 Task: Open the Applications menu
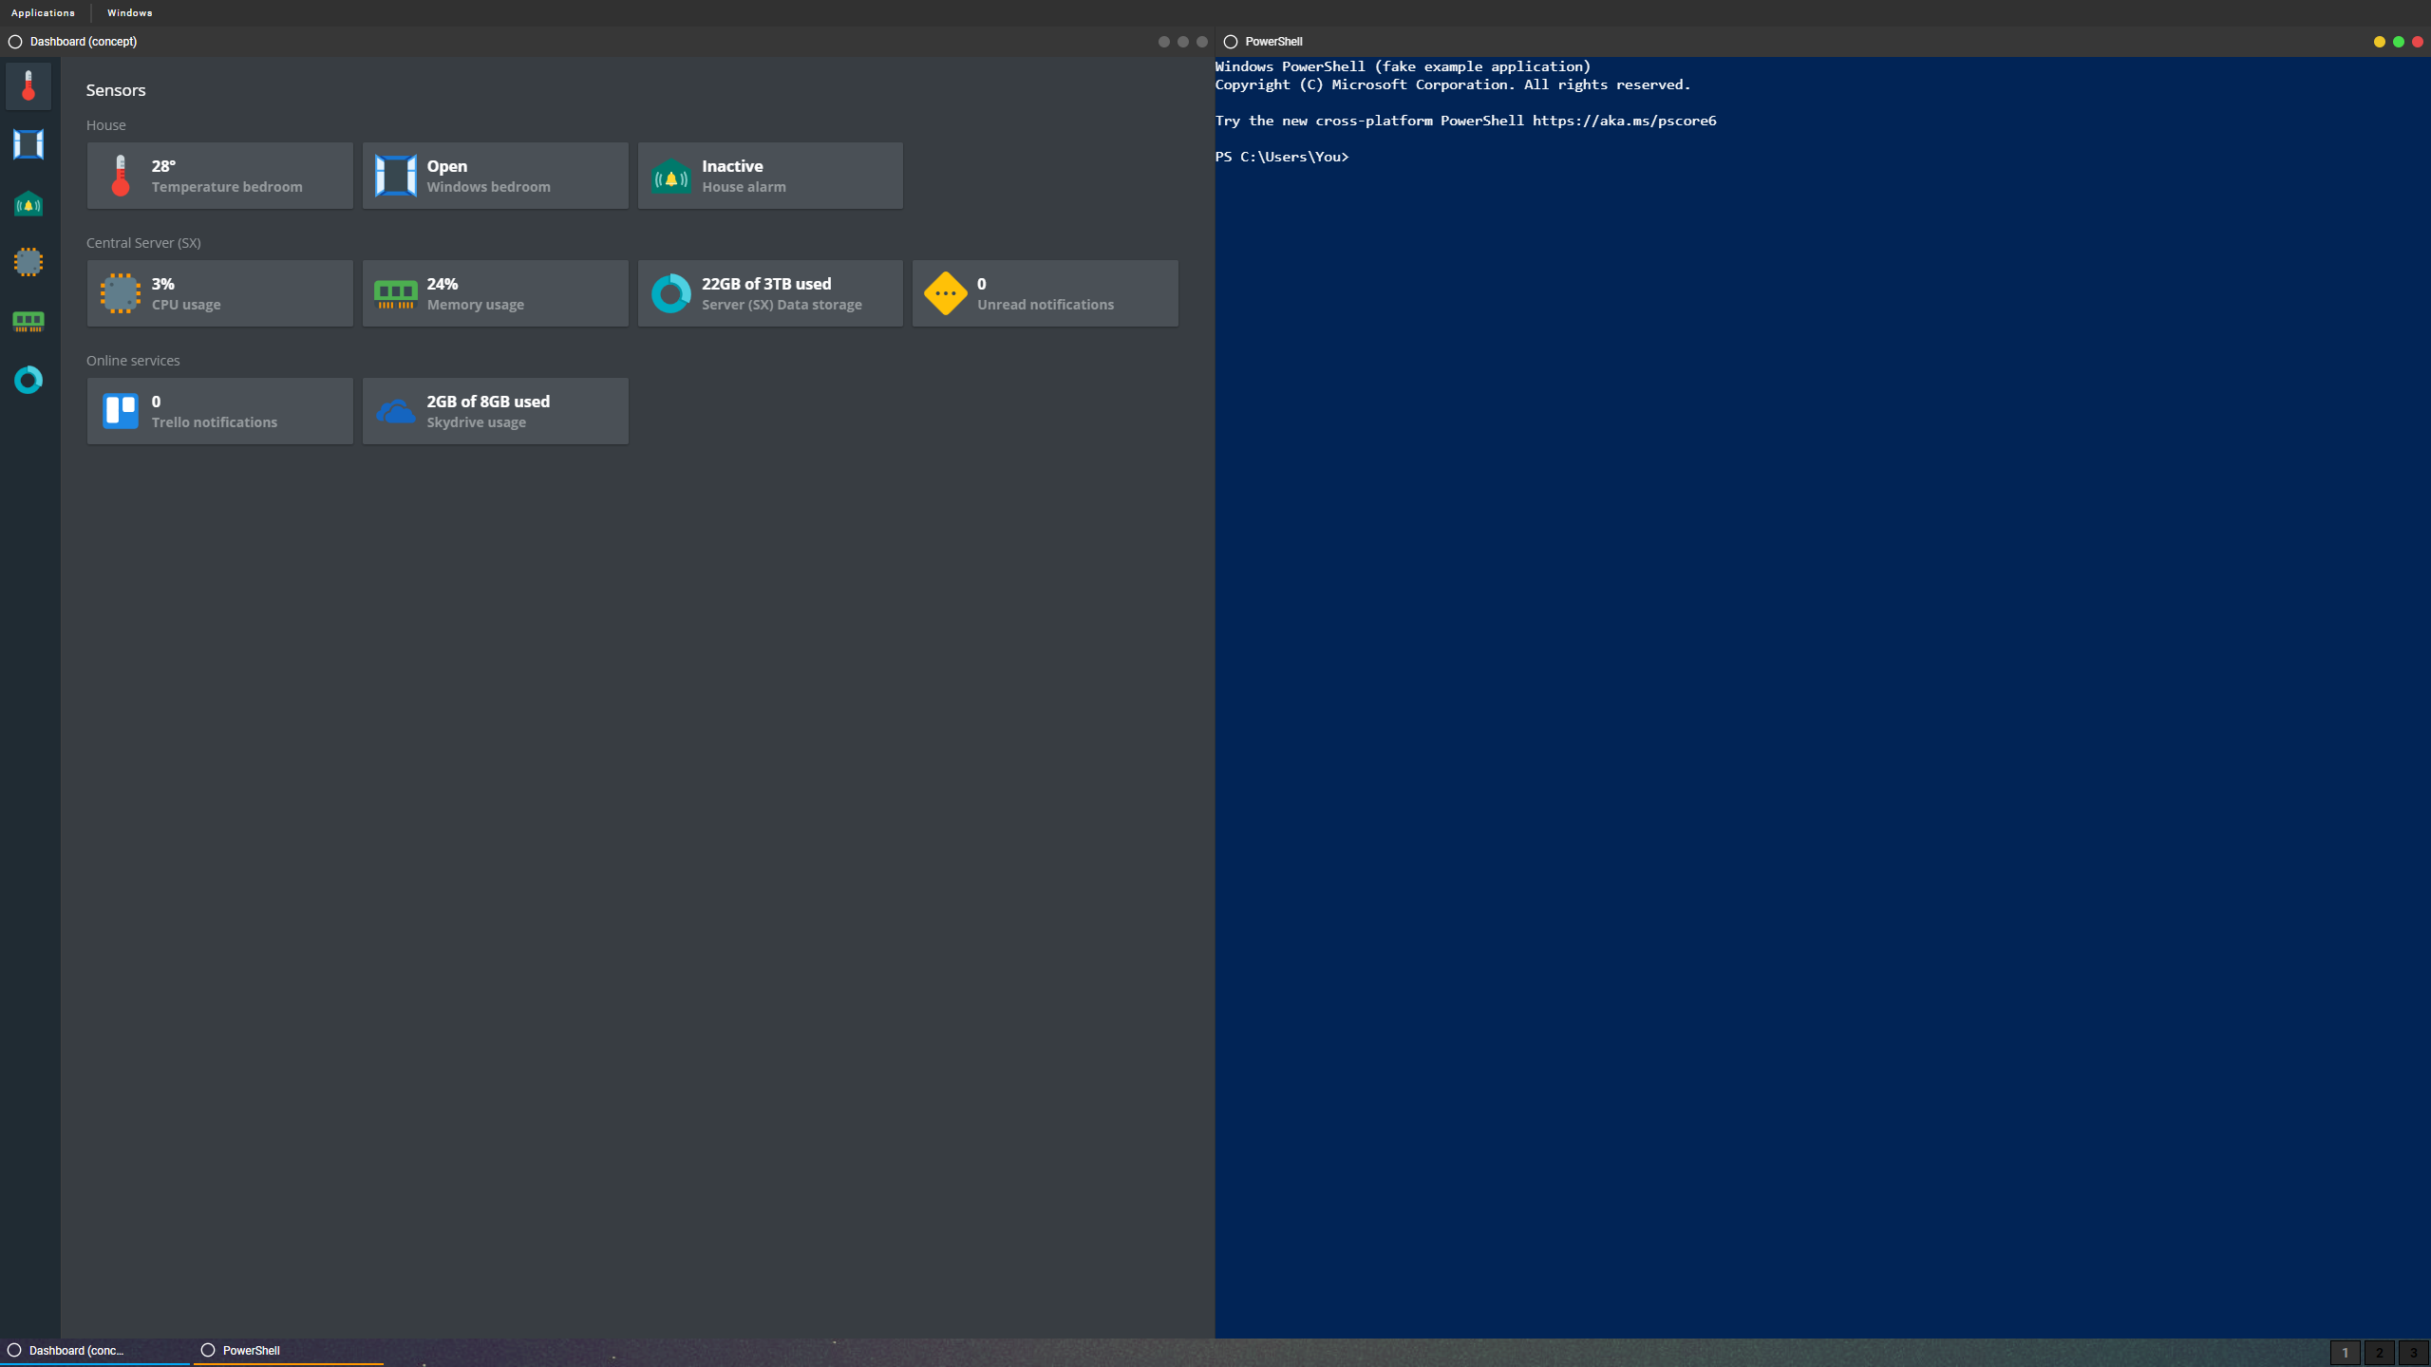pos(43,12)
